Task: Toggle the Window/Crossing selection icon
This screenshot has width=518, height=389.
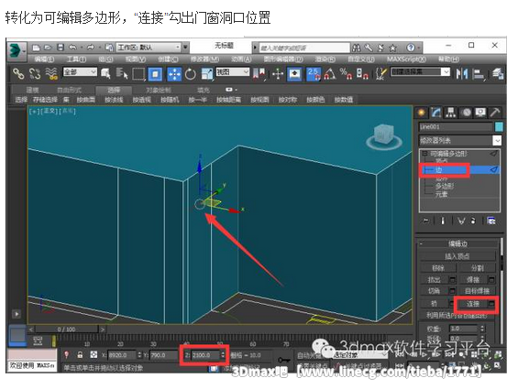Action: (x=155, y=74)
